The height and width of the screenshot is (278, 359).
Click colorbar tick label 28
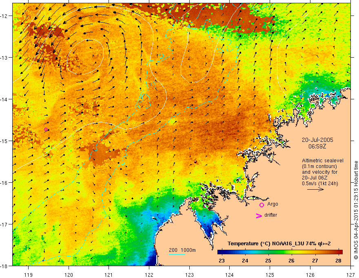(x=338, y=260)
